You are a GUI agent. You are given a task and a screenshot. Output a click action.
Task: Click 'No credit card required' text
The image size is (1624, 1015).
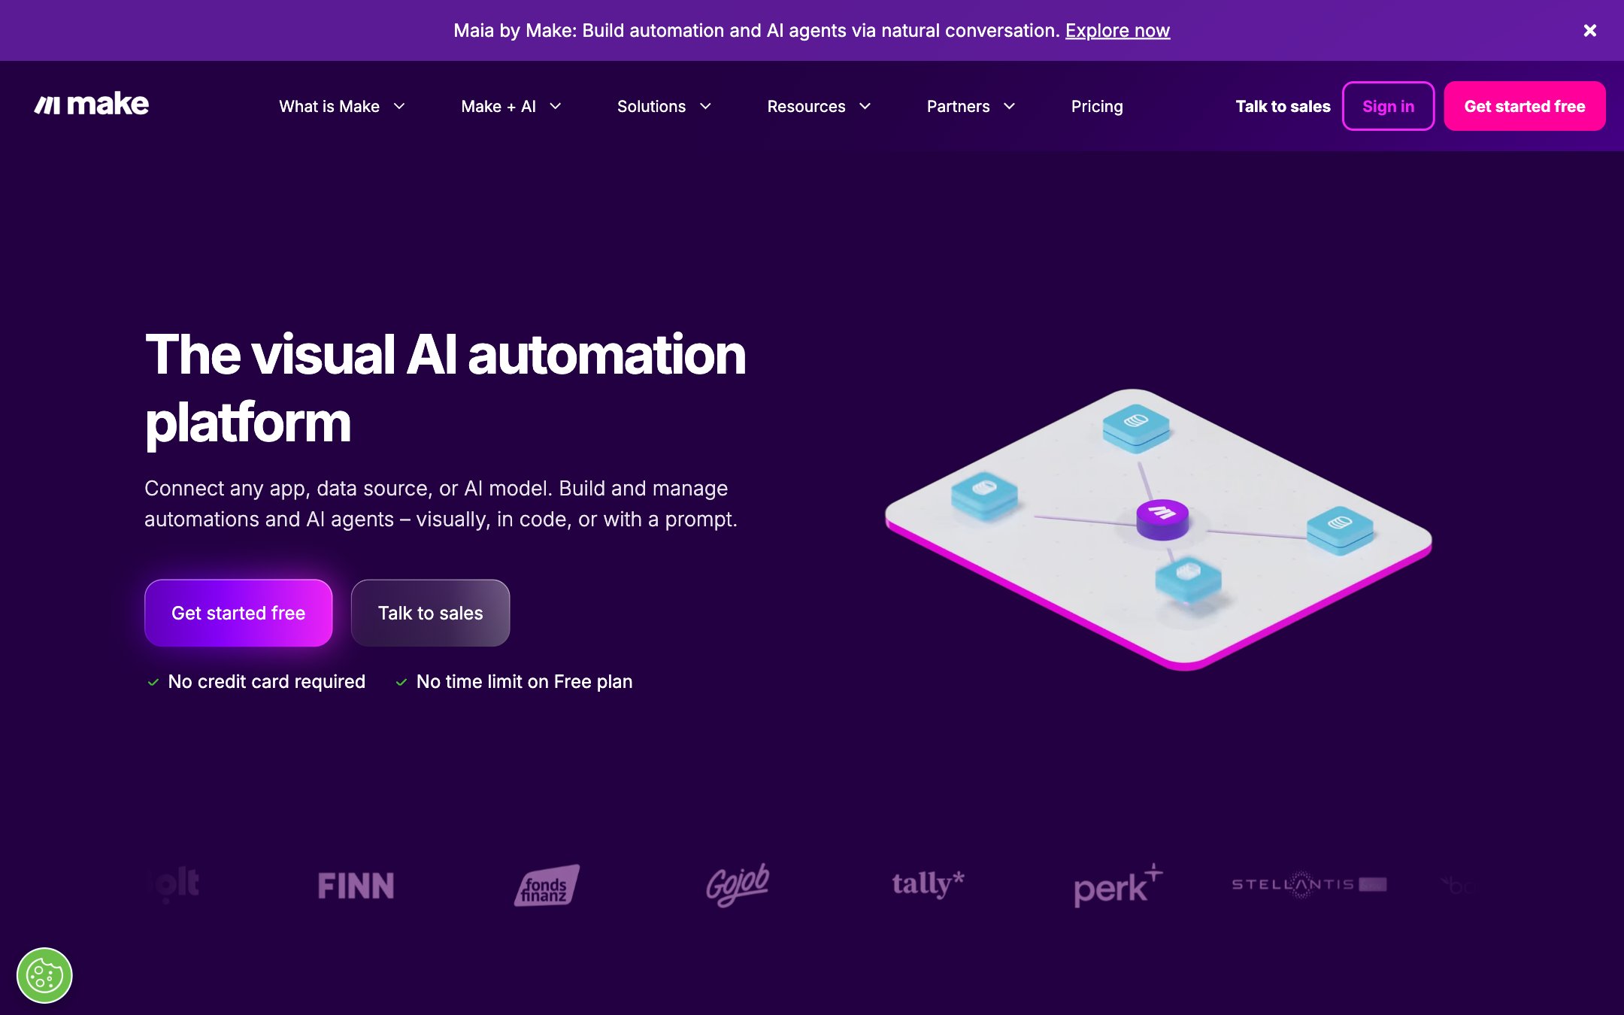[266, 681]
